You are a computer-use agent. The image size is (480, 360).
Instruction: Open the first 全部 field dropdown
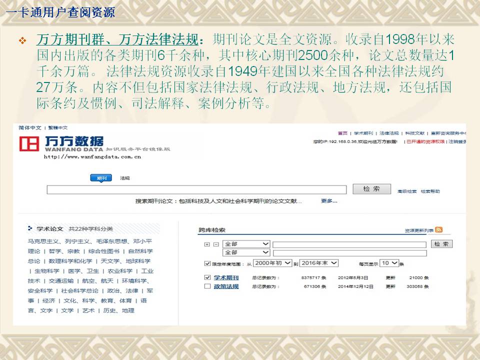(x=246, y=244)
